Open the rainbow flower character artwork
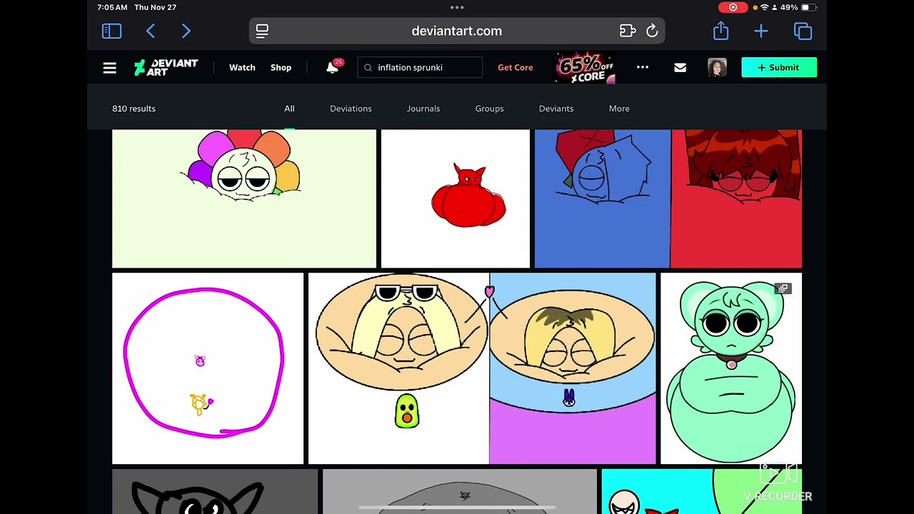Screen dimensions: 914x514 click(244, 198)
